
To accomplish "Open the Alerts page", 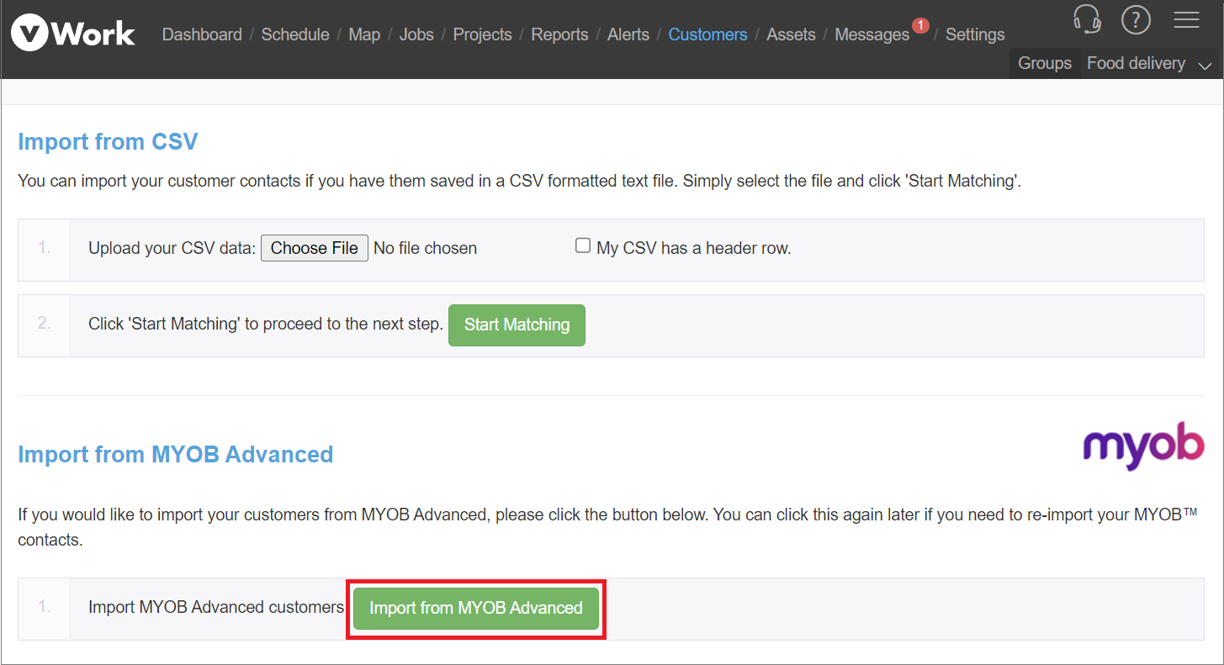I will pyautogui.click(x=628, y=34).
